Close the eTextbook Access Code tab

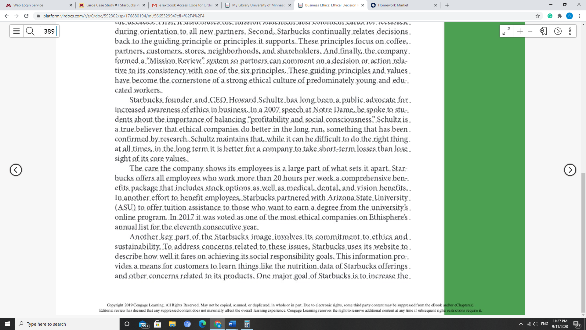[217, 5]
